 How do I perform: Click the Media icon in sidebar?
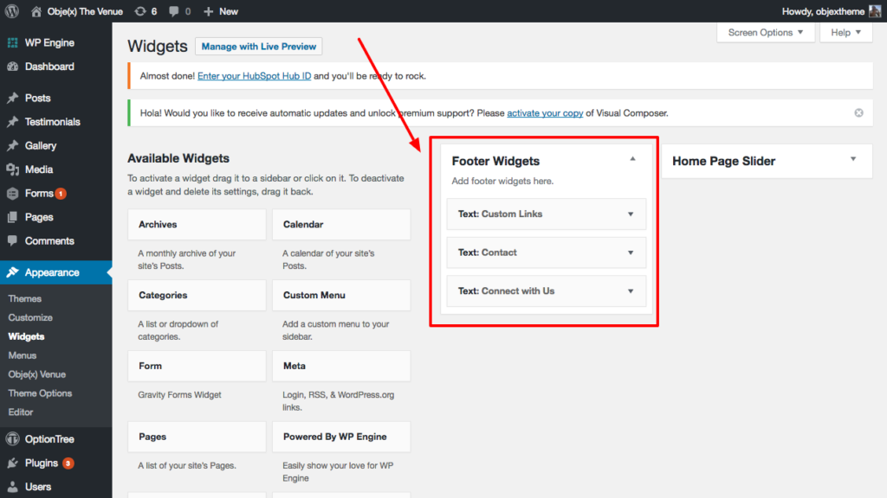pyautogui.click(x=12, y=169)
